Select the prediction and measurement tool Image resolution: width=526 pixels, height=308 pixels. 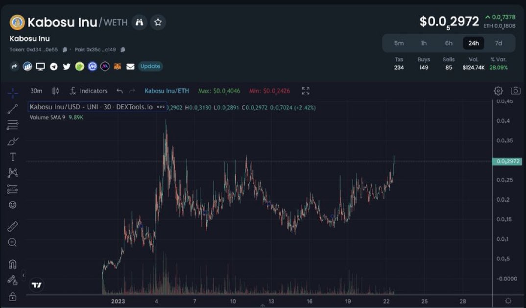click(x=12, y=189)
